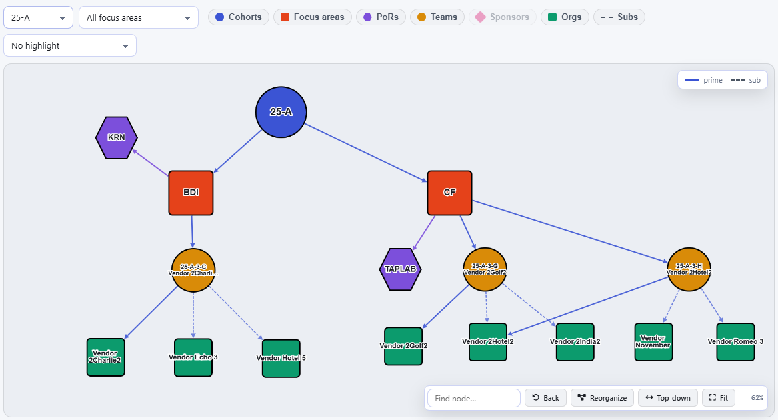This screenshot has width=778, height=420.
Task: Click the Reorganize button
Action: coord(602,397)
